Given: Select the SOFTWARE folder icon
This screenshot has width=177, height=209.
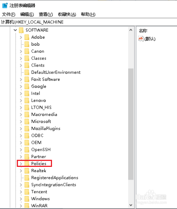Looking at the screenshot, I should (x=21, y=30).
